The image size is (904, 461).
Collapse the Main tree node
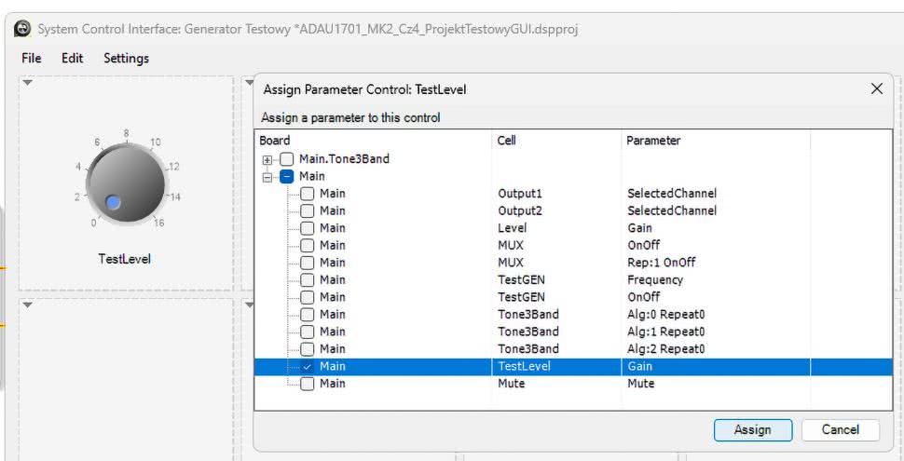[x=267, y=176]
